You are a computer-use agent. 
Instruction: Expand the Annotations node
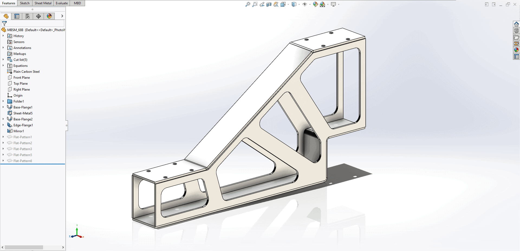(x=3, y=48)
